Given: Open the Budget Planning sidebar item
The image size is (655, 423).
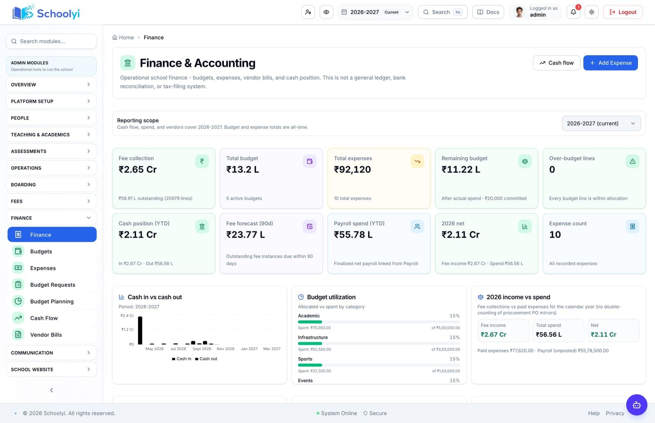Looking at the screenshot, I should pyautogui.click(x=52, y=301).
